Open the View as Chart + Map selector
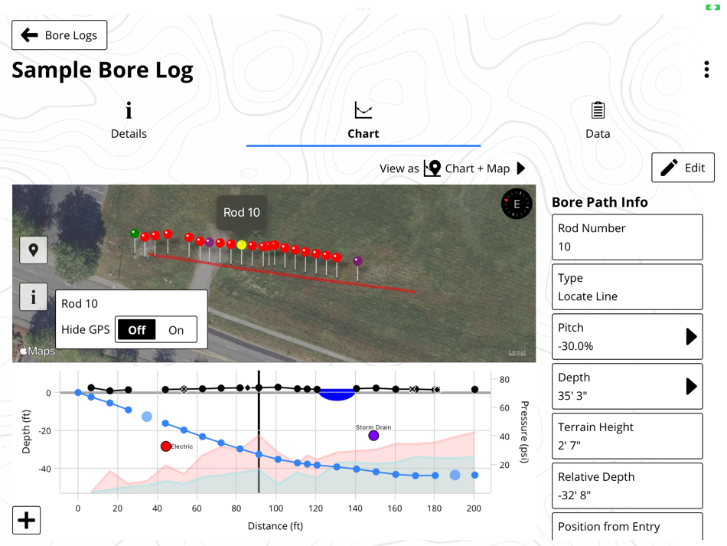The image size is (727, 546). (452, 168)
